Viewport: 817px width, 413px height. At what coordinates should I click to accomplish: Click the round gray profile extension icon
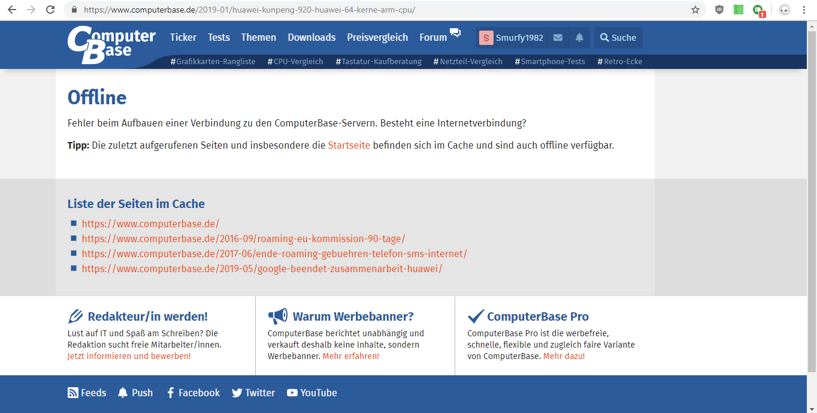[783, 10]
